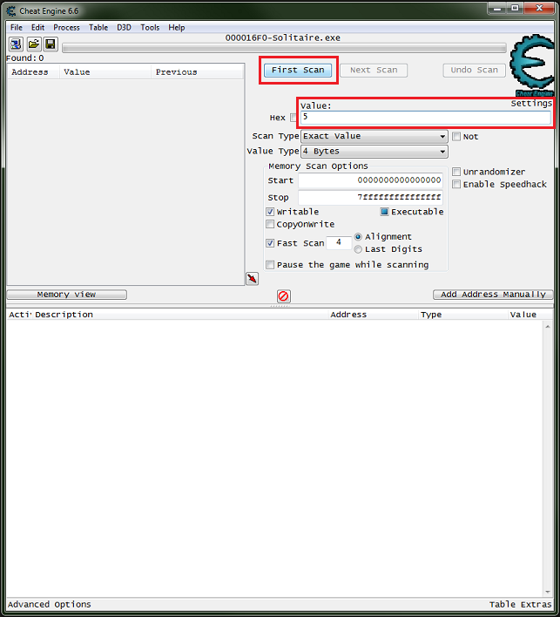Click the Value input field
The image size is (560, 617).
coord(425,117)
